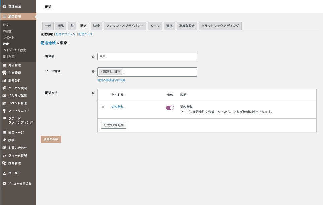Open the クラウドファウンディング settings tab
Viewport: 323px width, 205px height.
coord(220,26)
